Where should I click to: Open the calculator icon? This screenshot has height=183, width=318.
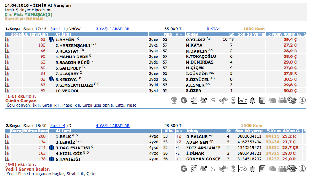pos(262,100)
